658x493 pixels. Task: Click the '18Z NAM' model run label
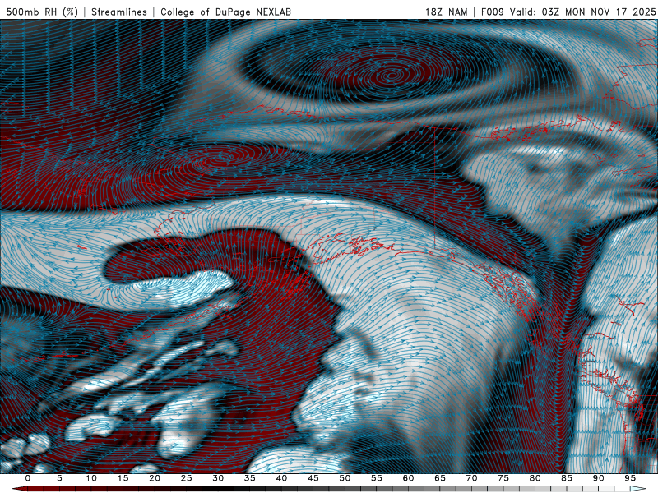(446, 12)
